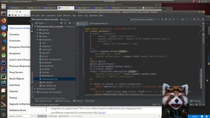Click the Git update project checkmark icon
Image resolution: width=210 pixels, height=118 pixels.
tap(187, 19)
